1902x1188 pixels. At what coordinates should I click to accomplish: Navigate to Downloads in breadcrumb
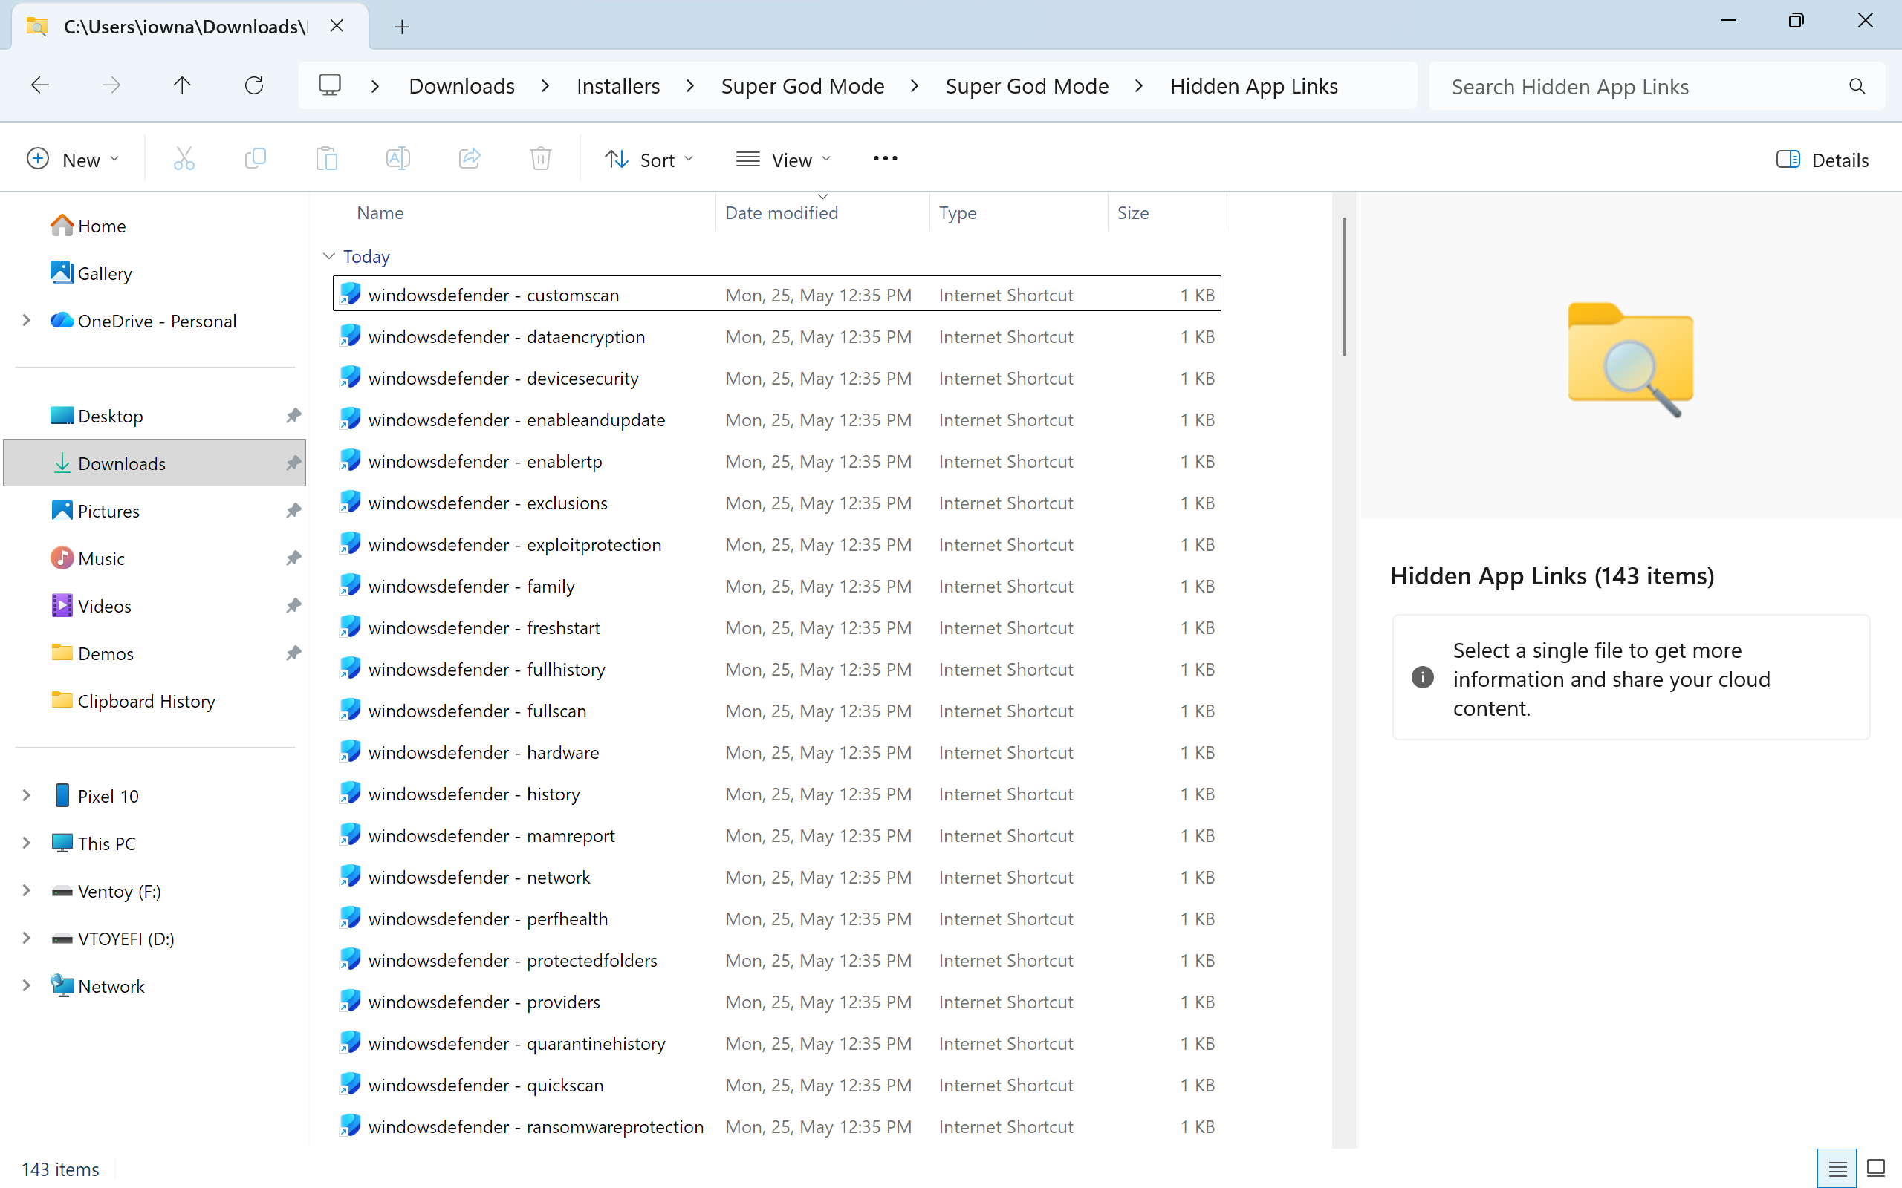click(461, 85)
